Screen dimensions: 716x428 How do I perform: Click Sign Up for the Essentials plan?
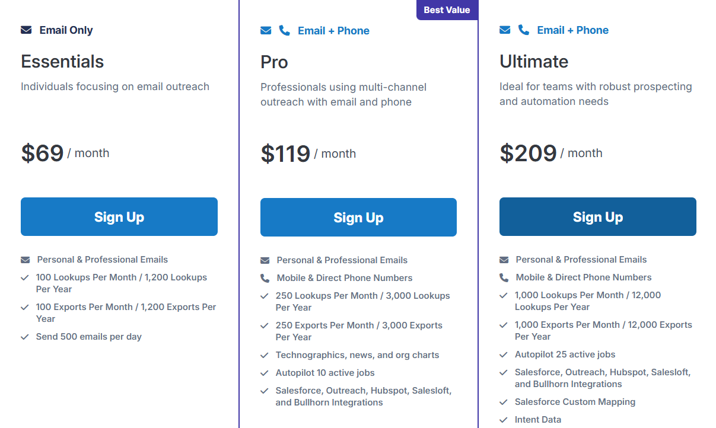(119, 216)
